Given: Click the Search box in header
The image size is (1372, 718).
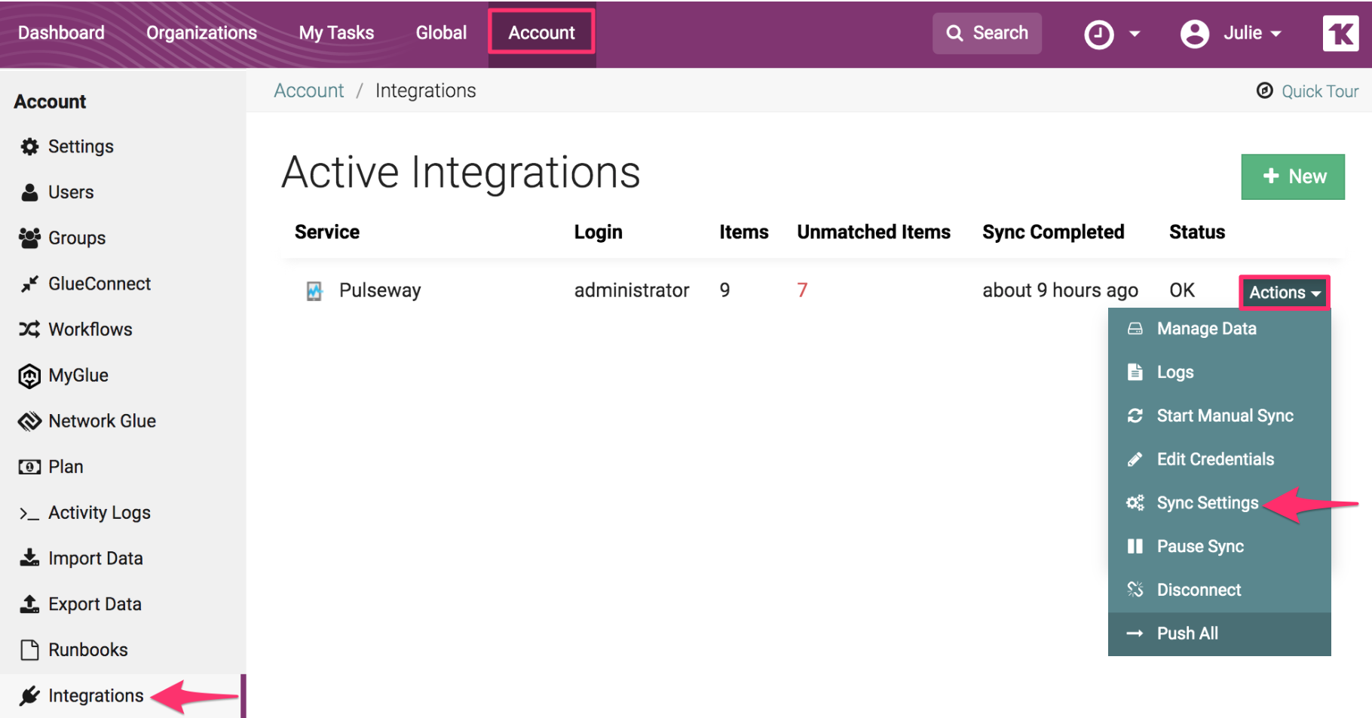Looking at the screenshot, I should (x=987, y=33).
